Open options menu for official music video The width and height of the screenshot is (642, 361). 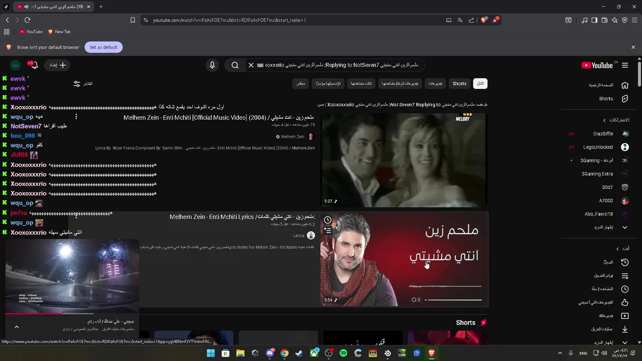point(76,117)
